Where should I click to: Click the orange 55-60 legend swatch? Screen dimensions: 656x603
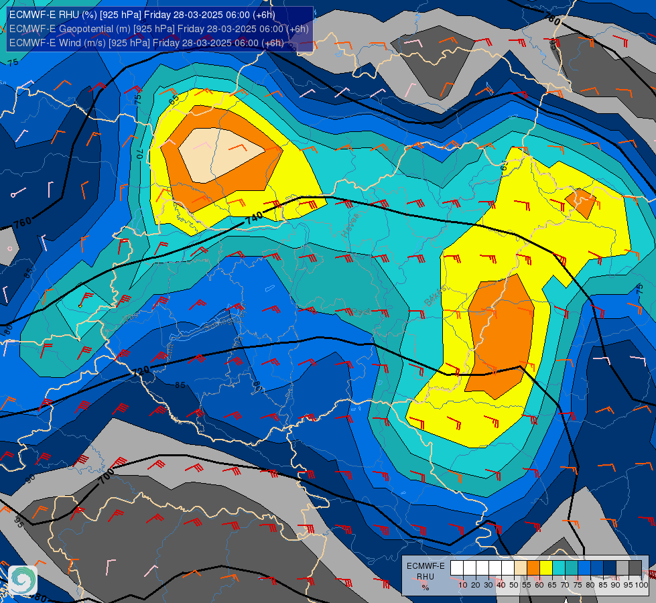point(533,568)
